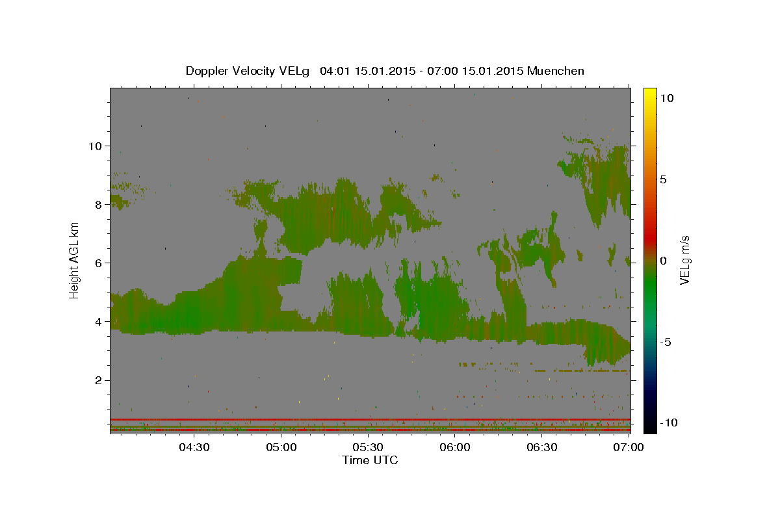This screenshot has width=780, height=520.
Task: Click the colorbar value 5 label
Action: (663, 179)
